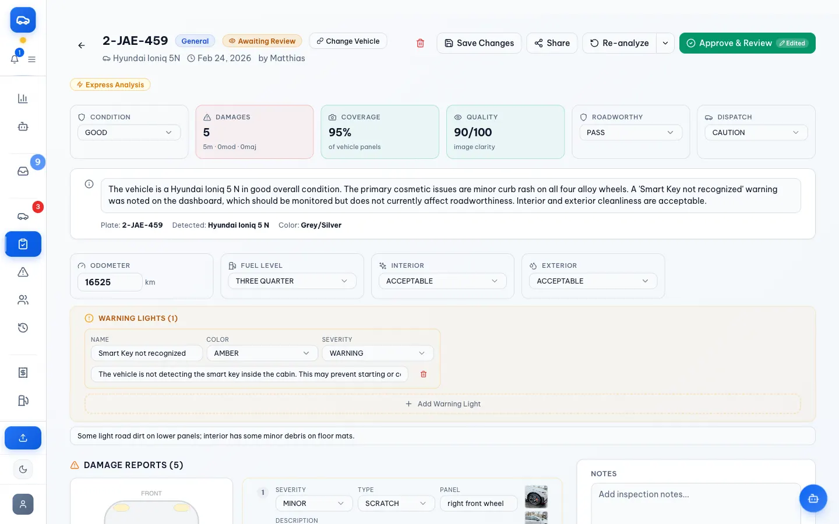Toggle dark mode moon icon
Image resolution: width=839 pixels, height=524 pixels.
point(23,469)
